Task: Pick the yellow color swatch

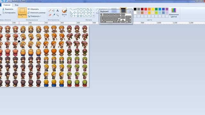Action: pos(153,9)
